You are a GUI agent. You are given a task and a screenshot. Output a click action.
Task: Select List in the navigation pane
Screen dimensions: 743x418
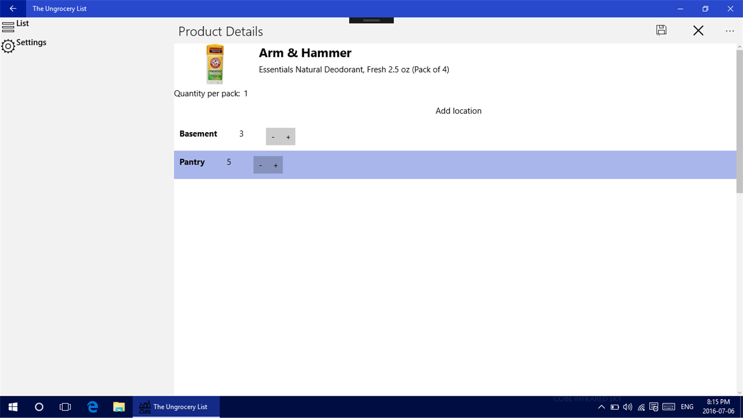(x=22, y=23)
